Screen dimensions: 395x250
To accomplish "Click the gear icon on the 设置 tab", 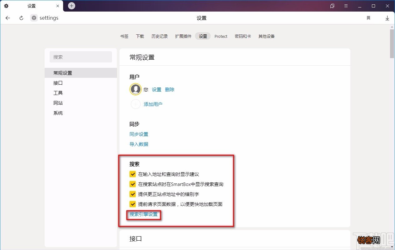I will [6, 6].
